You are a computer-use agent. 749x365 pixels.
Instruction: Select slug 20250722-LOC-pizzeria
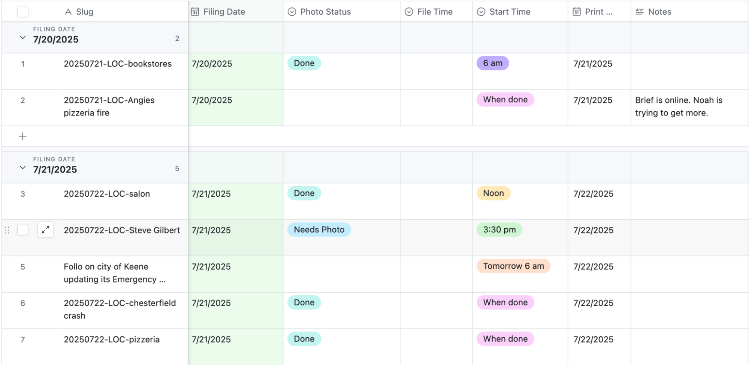click(x=112, y=339)
